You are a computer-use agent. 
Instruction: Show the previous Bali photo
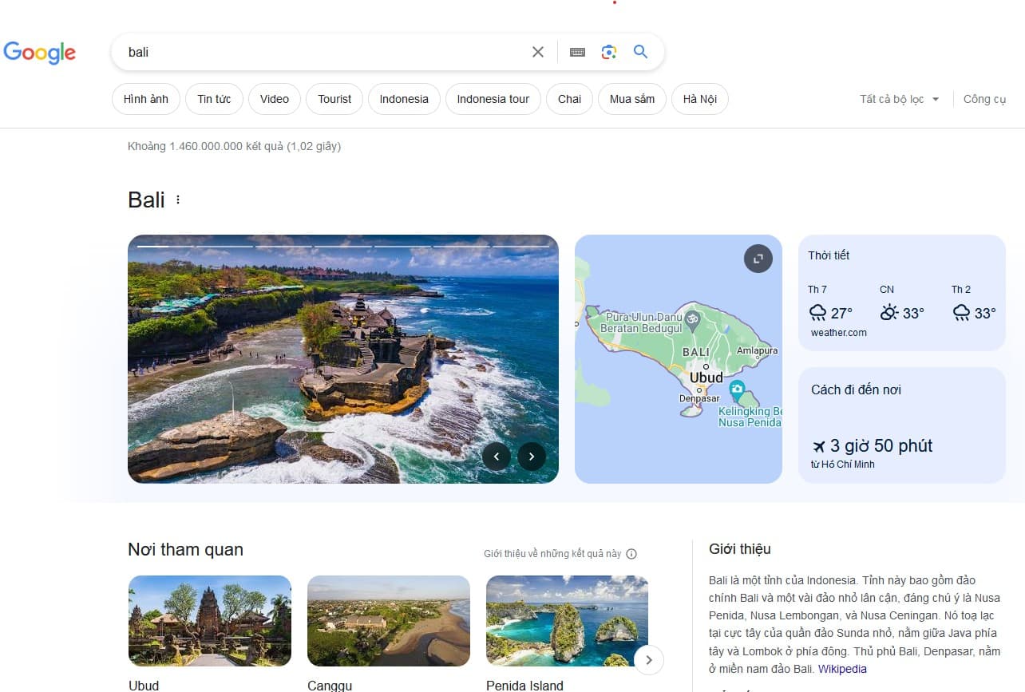(497, 457)
